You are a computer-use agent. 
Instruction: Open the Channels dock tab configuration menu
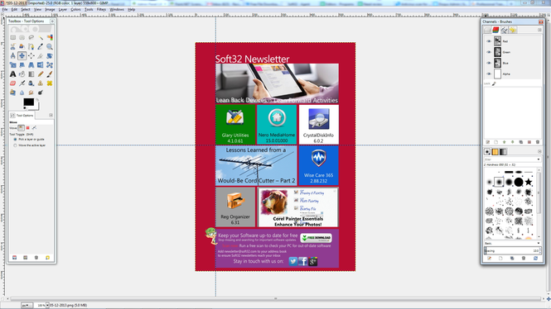(x=539, y=30)
